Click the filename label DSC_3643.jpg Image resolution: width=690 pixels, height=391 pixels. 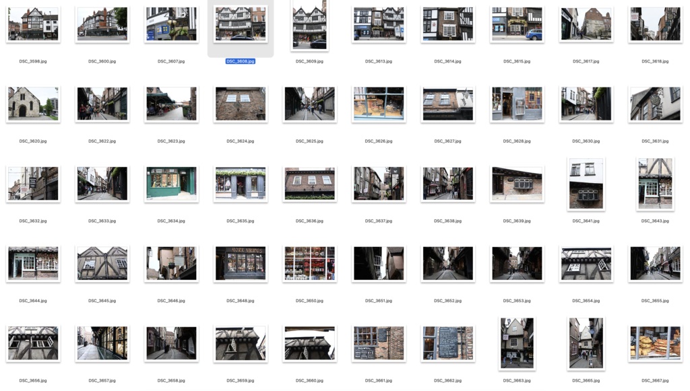[x=655, y=221]
